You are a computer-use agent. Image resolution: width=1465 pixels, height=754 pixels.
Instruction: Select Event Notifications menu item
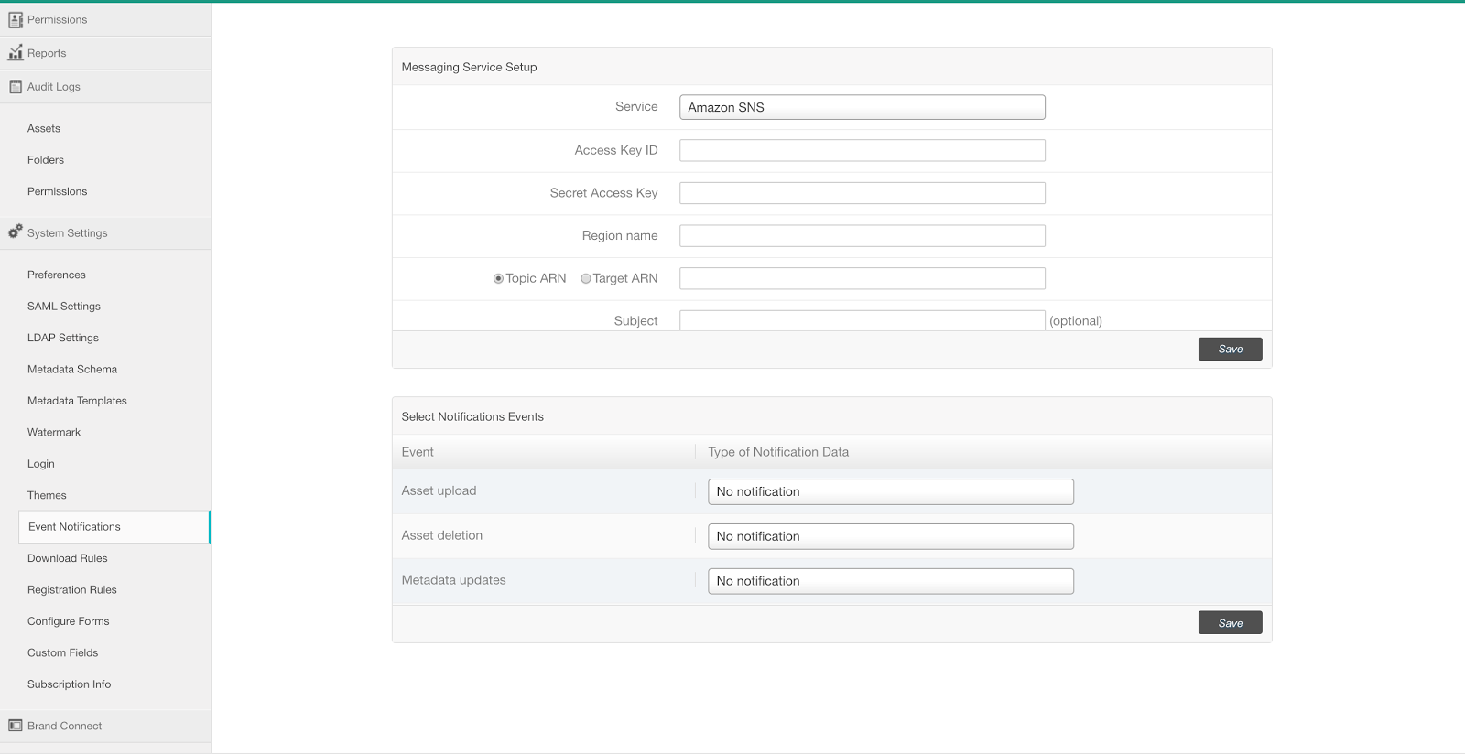tap(114, 527)
